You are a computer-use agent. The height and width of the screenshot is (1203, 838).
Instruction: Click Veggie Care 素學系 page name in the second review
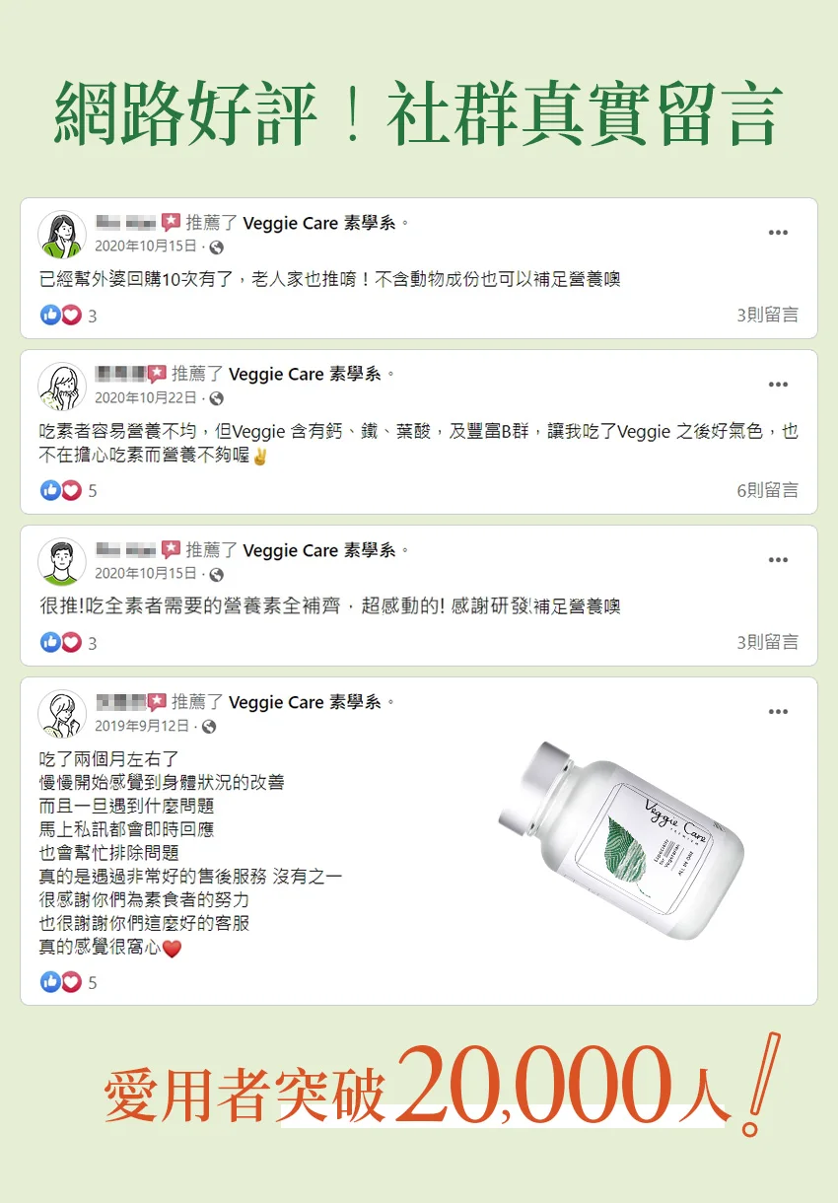point(306,374)
